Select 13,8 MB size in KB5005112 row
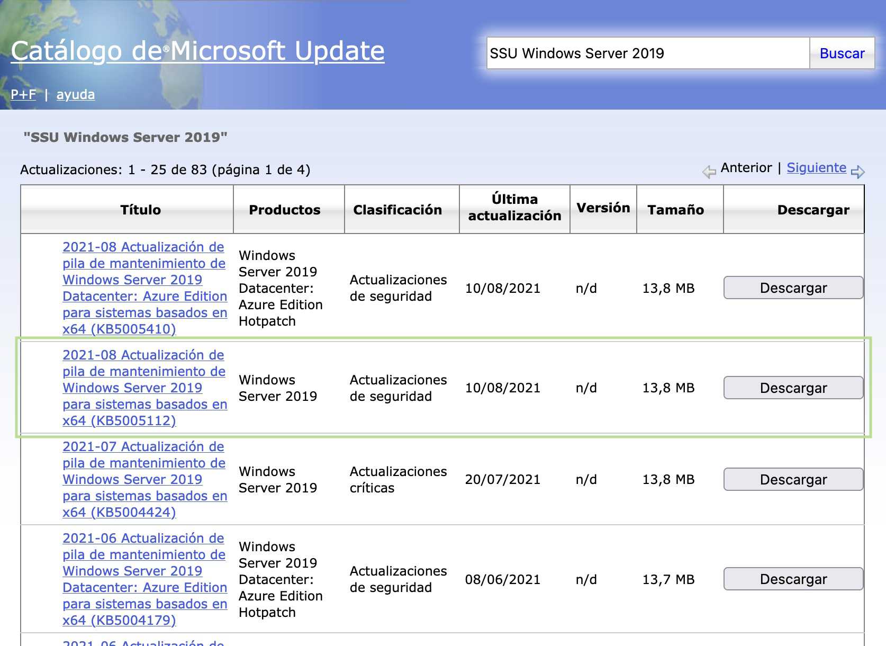Viewport: 886px width, 646px height. tap(668, 388)
